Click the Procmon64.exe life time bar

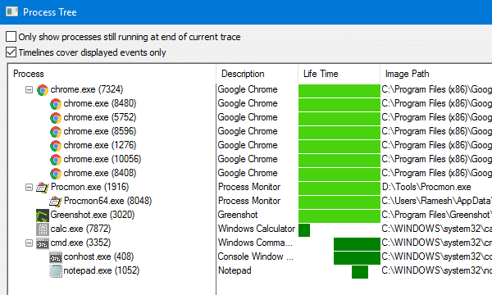339,202
